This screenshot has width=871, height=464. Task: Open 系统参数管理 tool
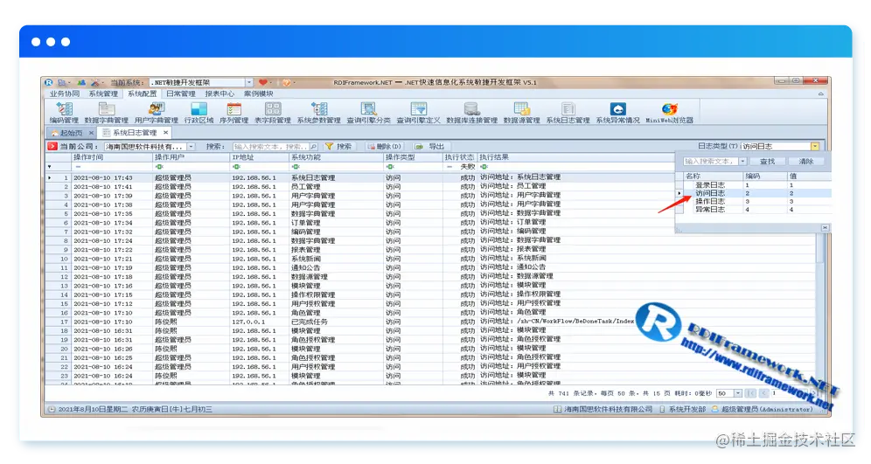click(319, 113)
